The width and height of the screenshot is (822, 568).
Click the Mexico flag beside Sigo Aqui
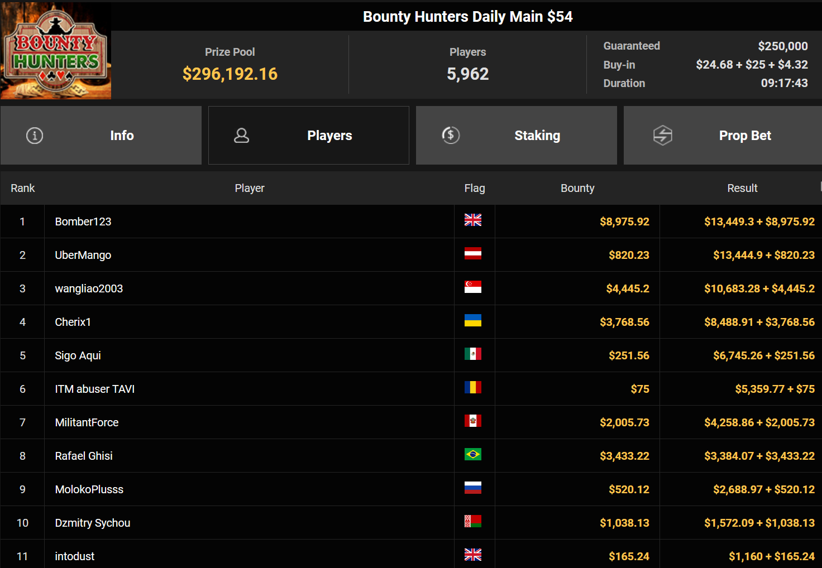pyautogui.click(x=472, y=354)
